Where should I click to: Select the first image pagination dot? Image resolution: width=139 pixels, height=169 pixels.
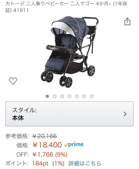pos(47,96)
